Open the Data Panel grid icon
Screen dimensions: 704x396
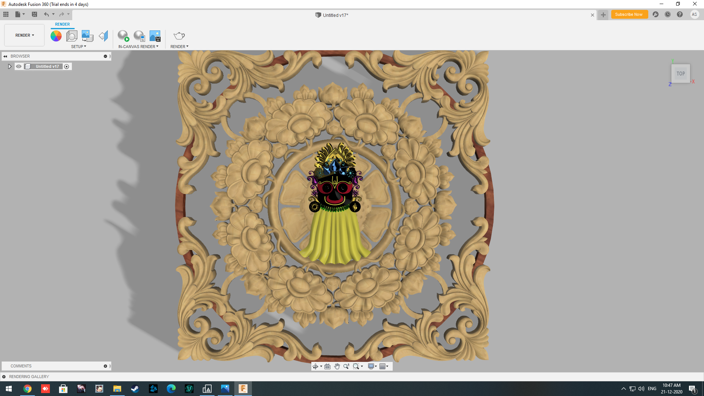click(6, 14)
